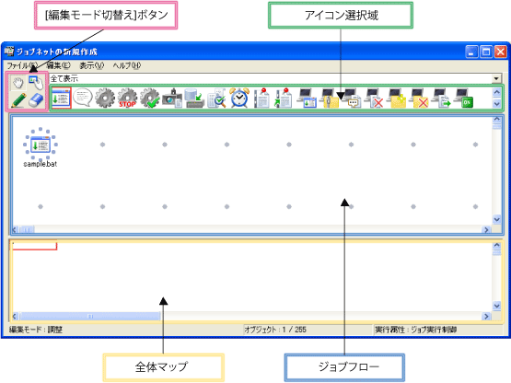Pick the camera icon
The height and width of the screenshot is (383, 511).
click(x=172, y=98)
